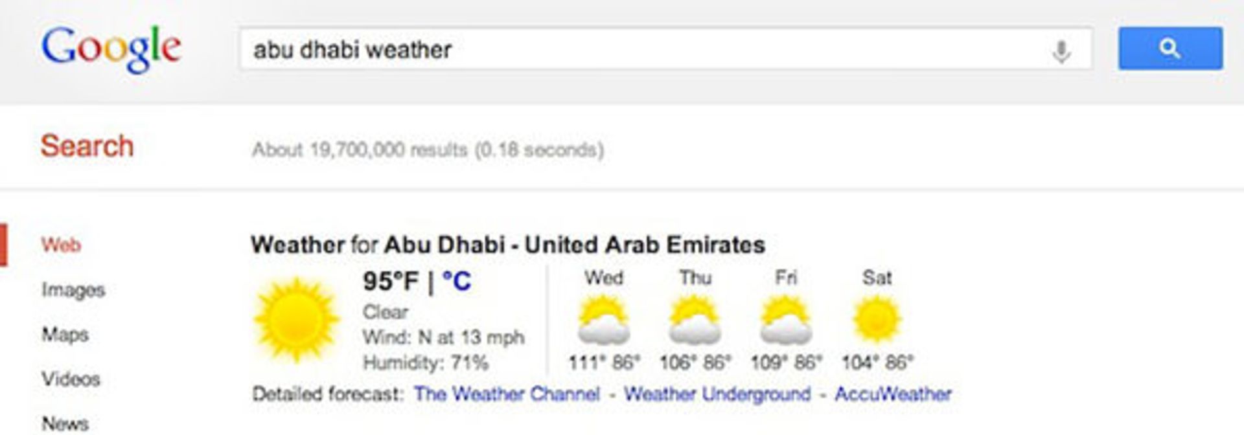The height and width of the screenshot is (435, 1244).
Task: Open the AccuWeather forecast link
Action: [x=893, y=394]
